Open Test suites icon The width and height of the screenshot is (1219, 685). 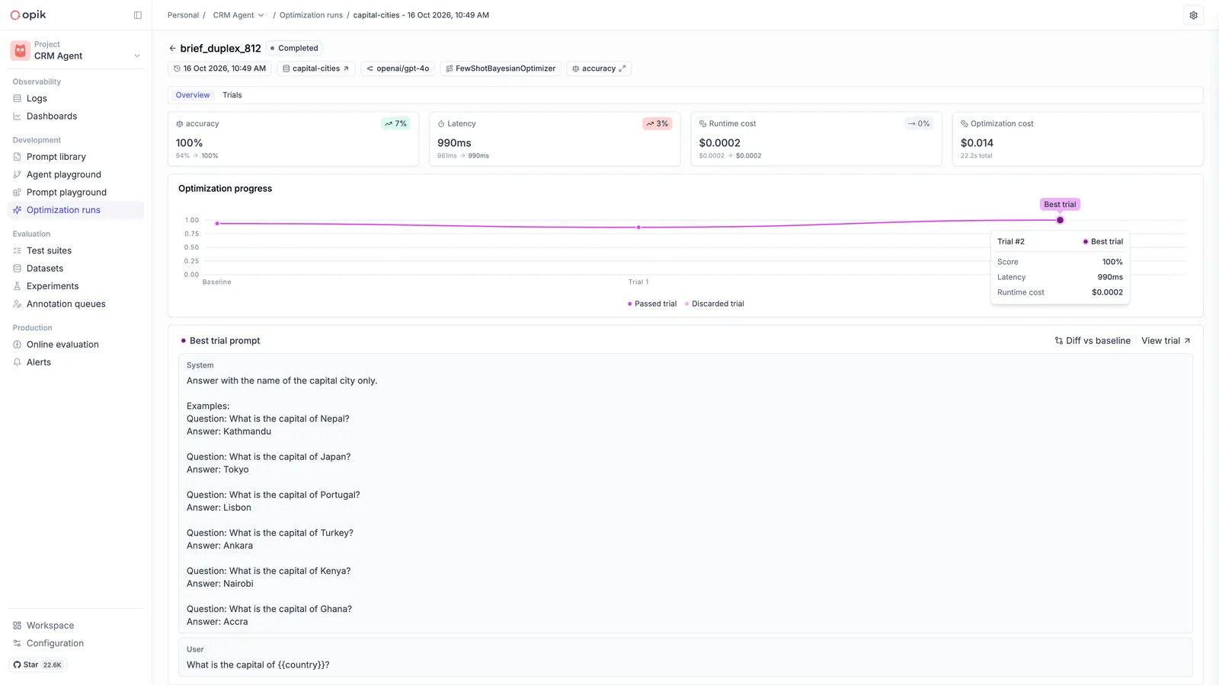17,250
